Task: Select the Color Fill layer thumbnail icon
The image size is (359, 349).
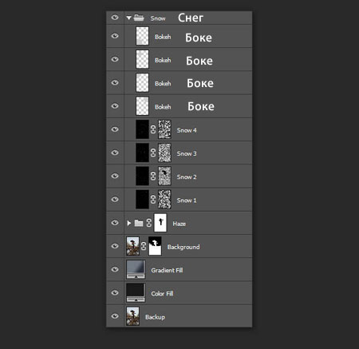Action: tap(136, 292)
